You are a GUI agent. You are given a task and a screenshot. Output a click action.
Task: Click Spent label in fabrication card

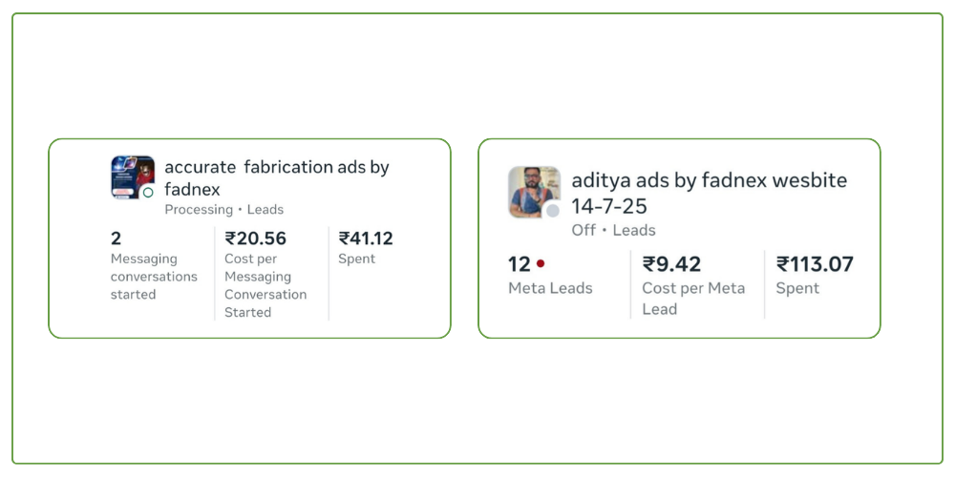[357, 259]
